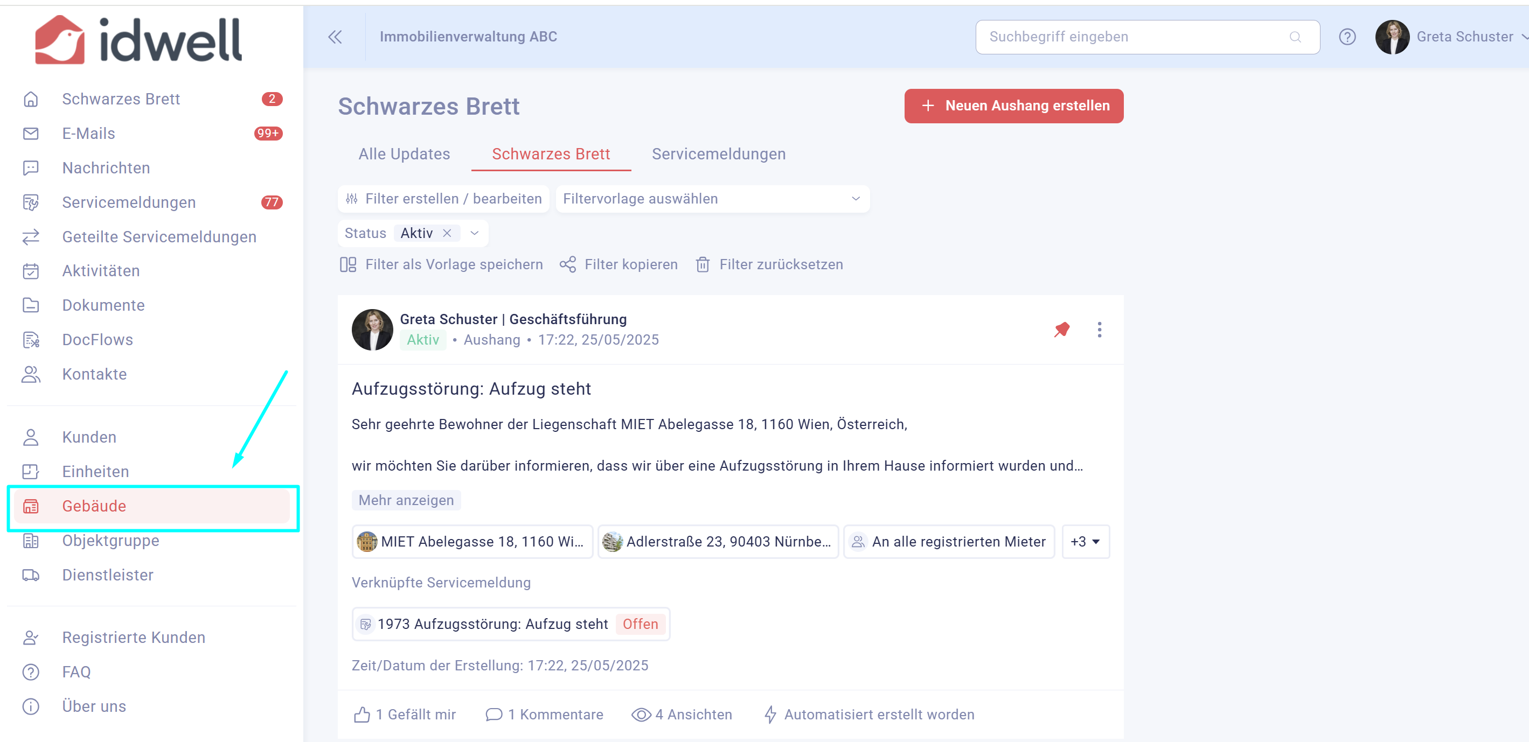Click Dienstleister truck icon
Viewport: 1529px width, 742px height.
[x=31, y=575]
